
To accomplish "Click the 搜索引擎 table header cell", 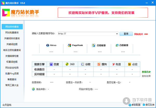I will pos(39,64).
